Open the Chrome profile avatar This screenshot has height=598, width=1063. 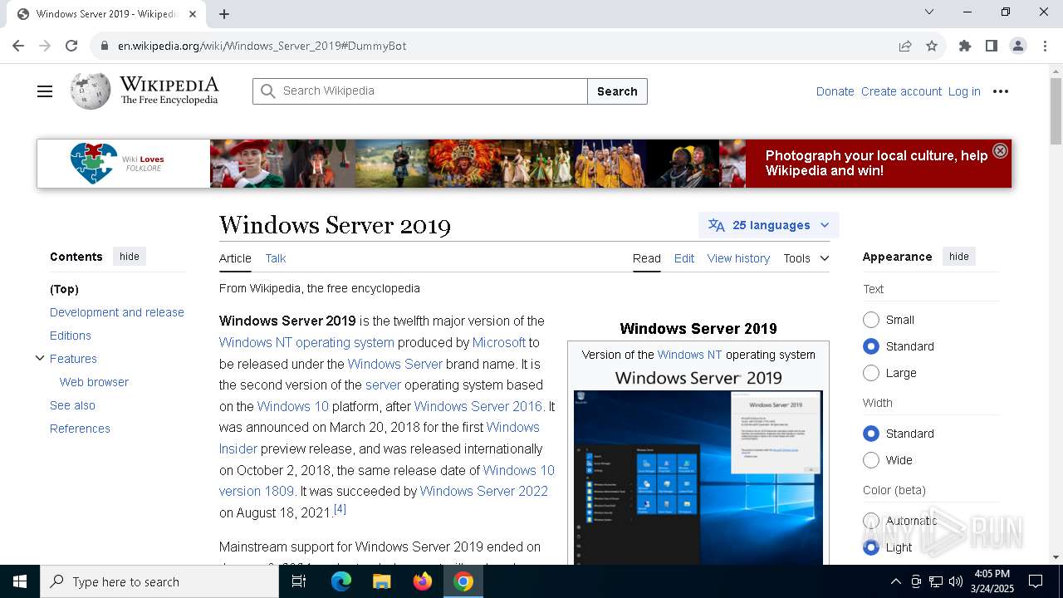coord(1018,46)
